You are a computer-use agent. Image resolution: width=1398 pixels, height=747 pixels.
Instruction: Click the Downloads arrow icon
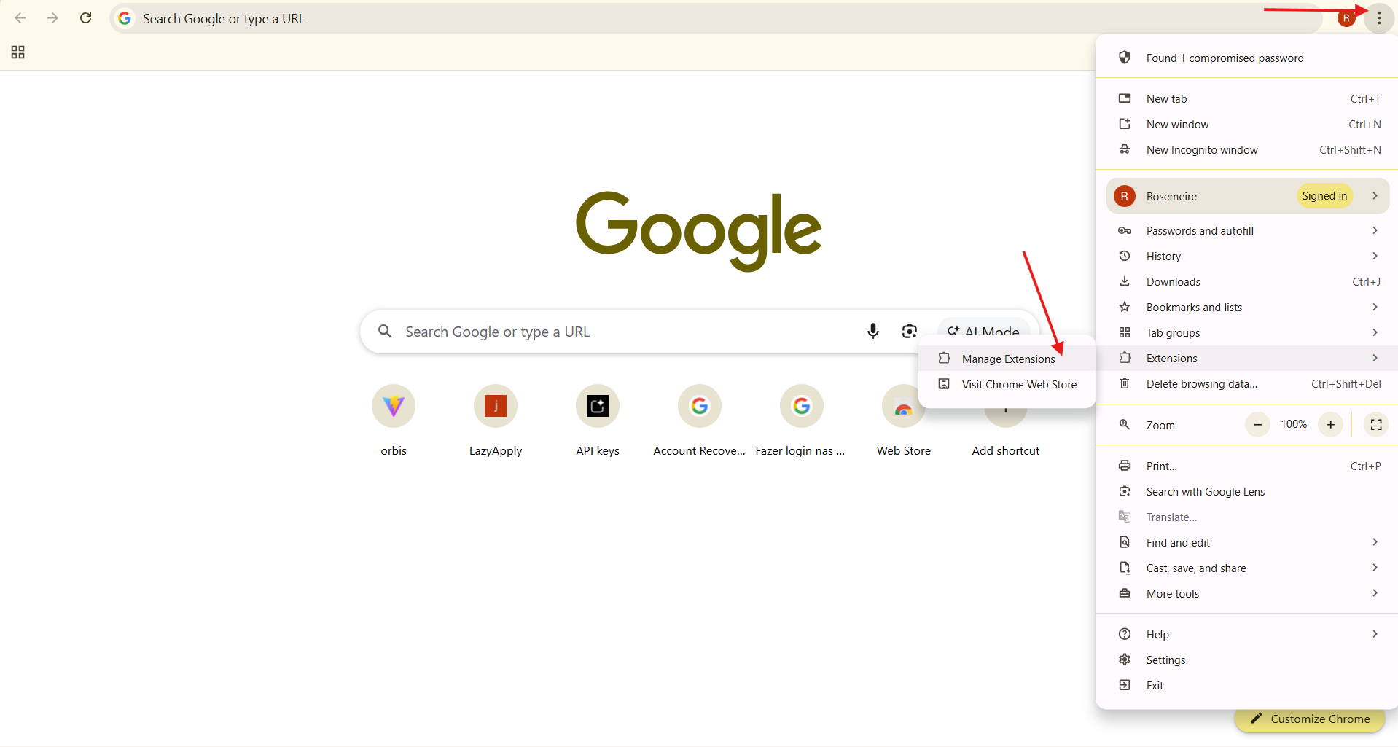(x=1125, y=281)
